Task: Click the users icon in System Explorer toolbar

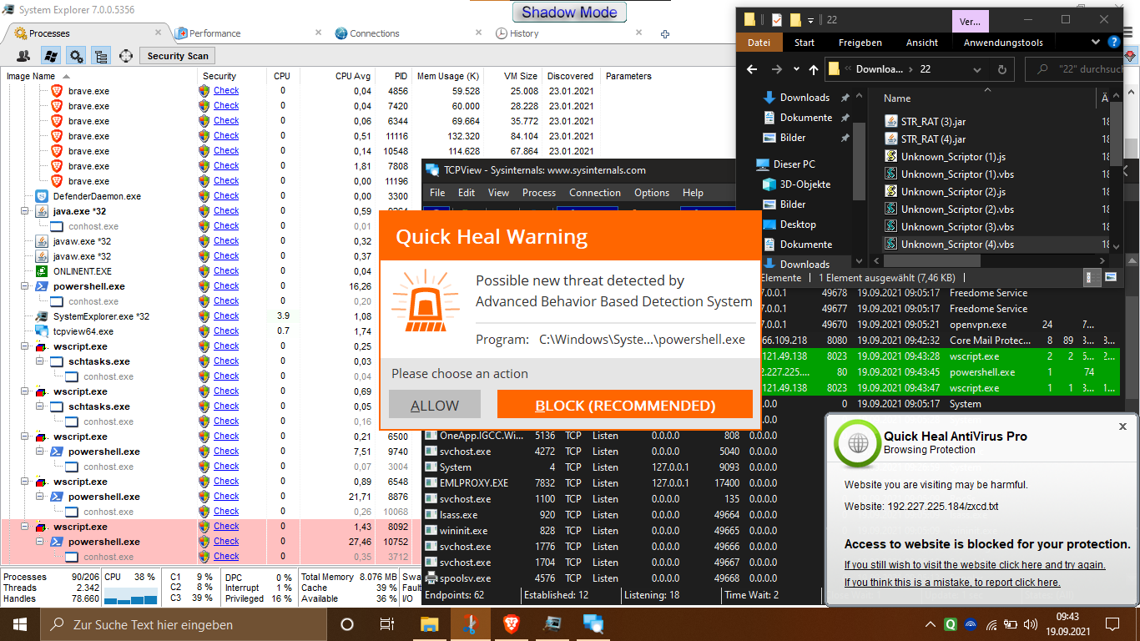Action: [23, 56]
